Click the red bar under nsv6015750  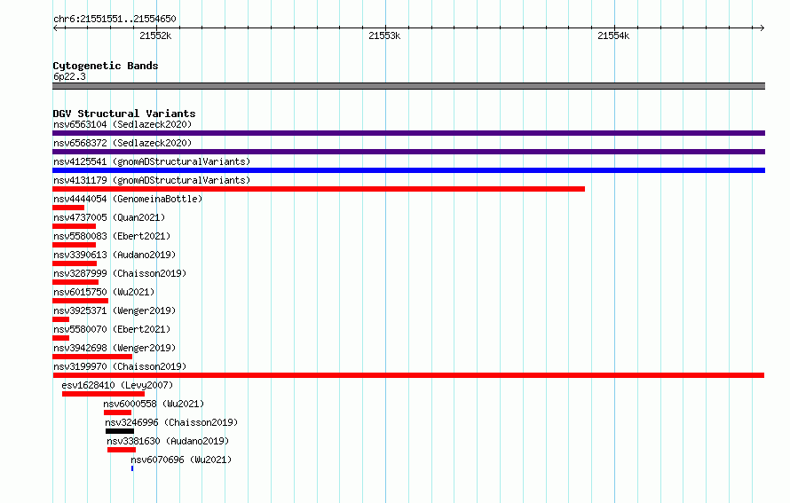(x=80, y=301)
